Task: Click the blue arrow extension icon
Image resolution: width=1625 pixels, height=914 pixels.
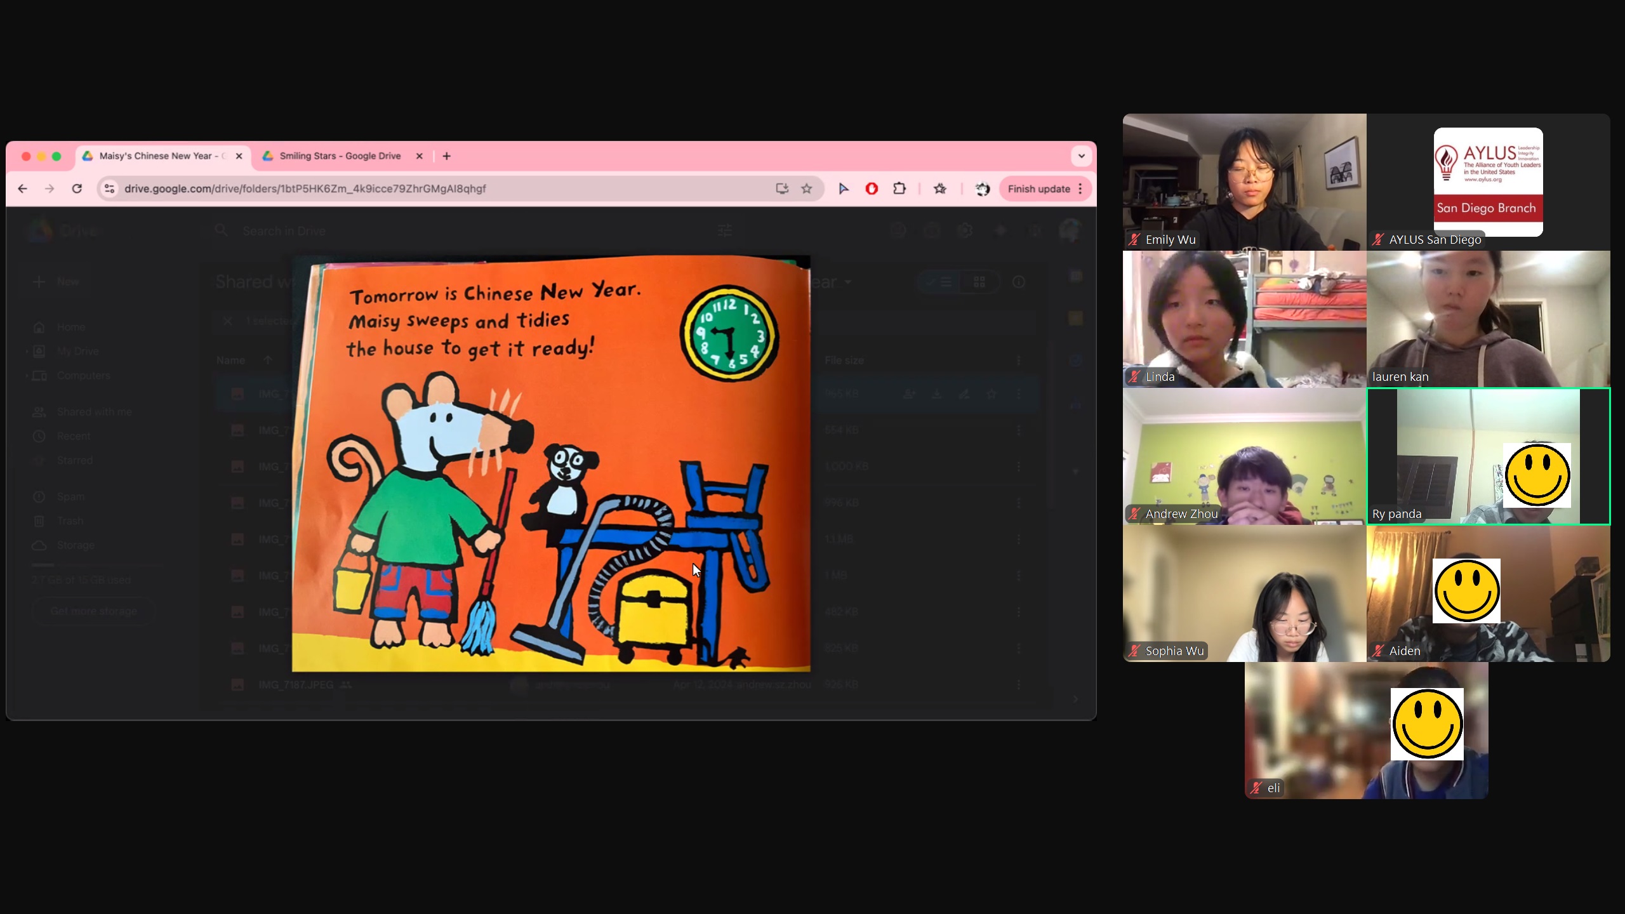Action: click(844, 189)
